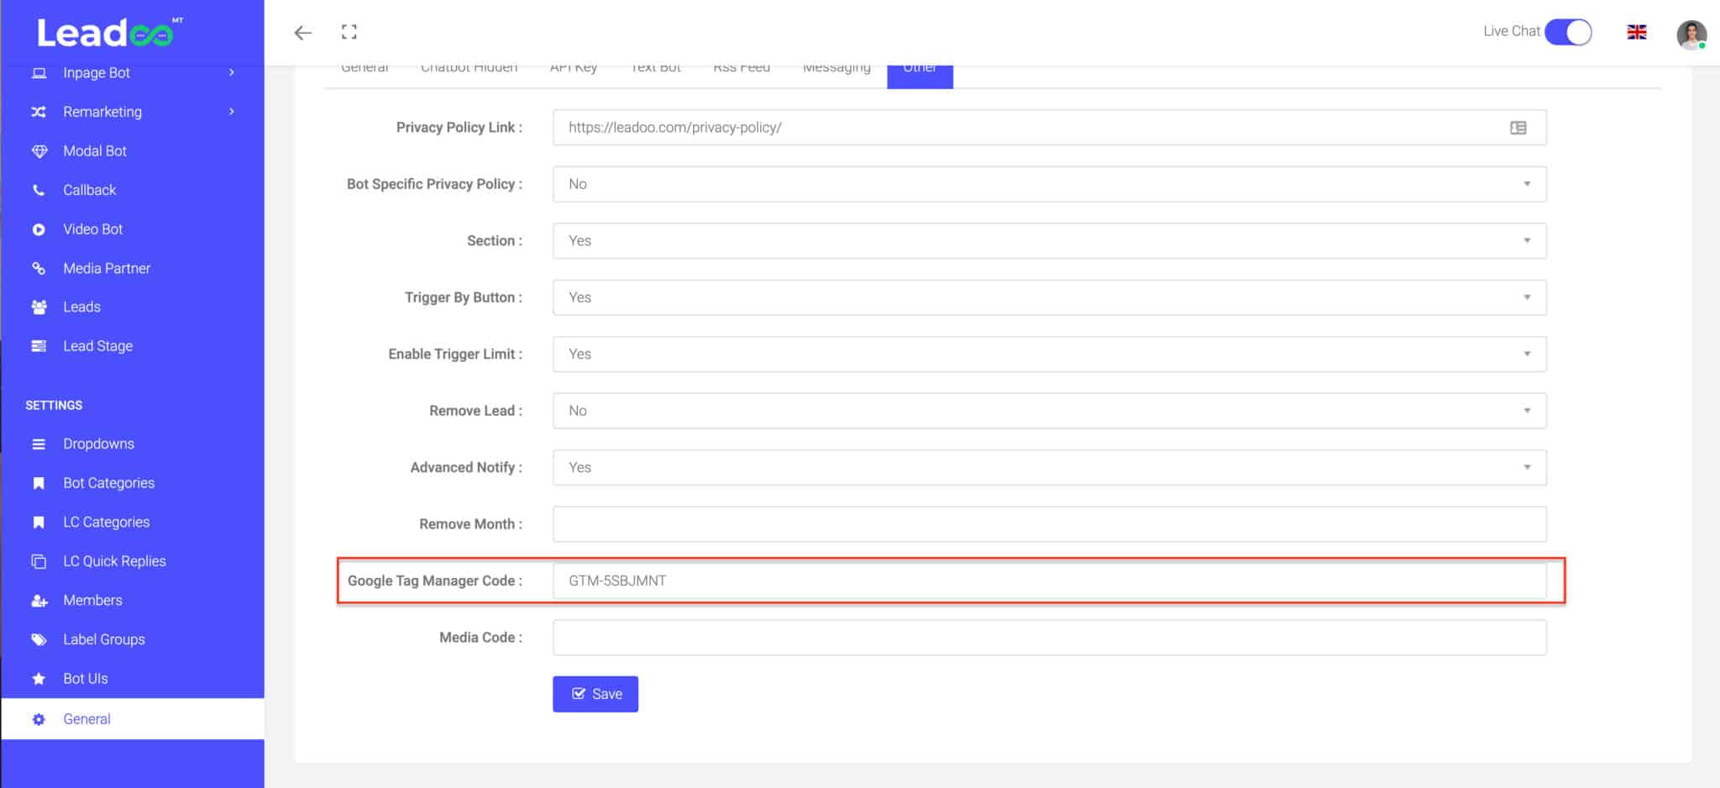Select the Leads users icon
The image size is (1720, 788).
click(x=39, y=307)
